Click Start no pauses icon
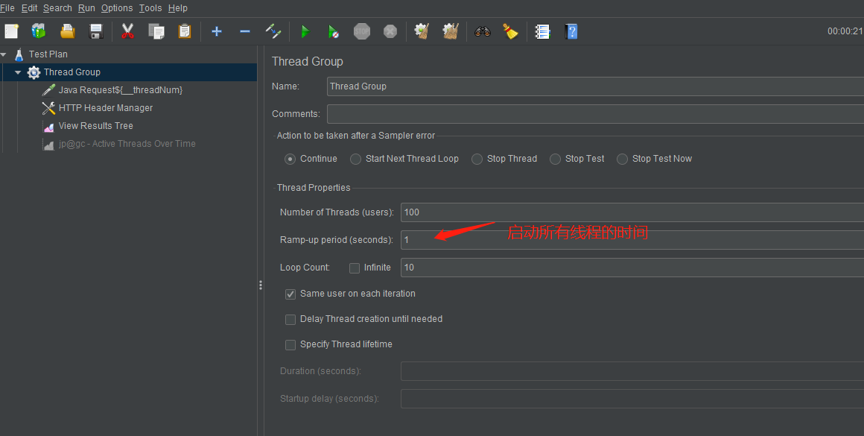Screen dimensions: 864x436 [x=334, y=31]
